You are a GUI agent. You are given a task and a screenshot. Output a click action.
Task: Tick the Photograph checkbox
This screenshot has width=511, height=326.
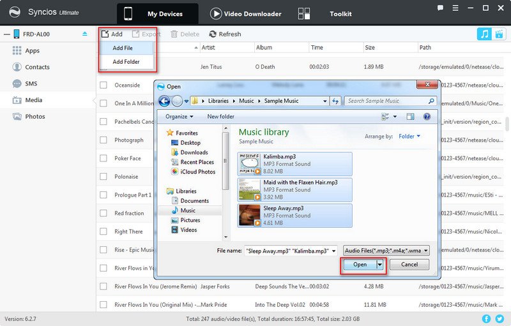coord(103,140)
